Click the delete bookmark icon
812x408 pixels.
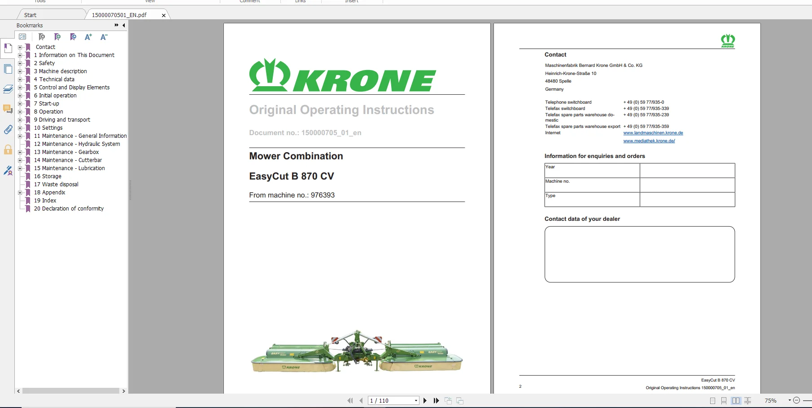pos(42,37)
